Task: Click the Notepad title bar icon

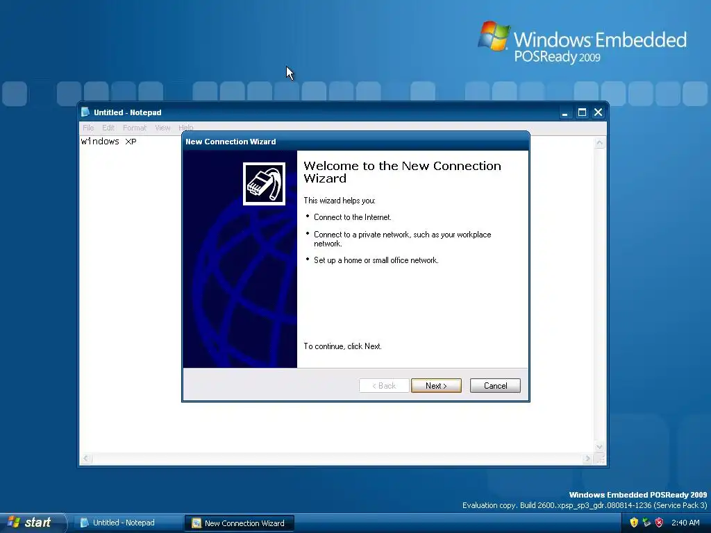Action: coord(85,112)
